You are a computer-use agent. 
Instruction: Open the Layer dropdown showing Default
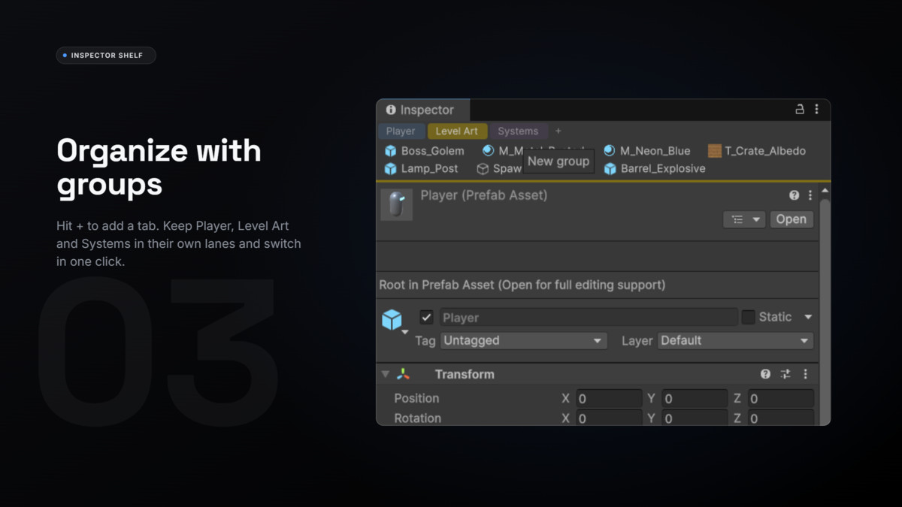pyautogui.click(x=735, y=341)
